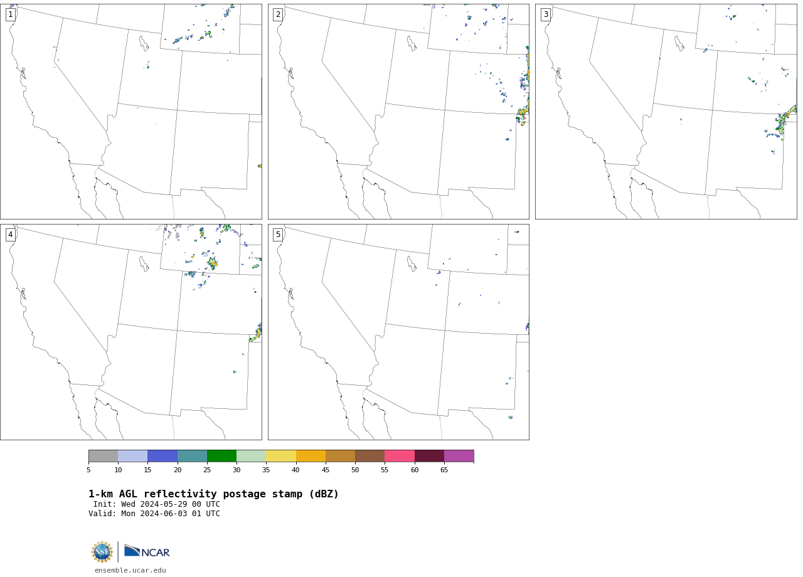Select the gray 5-10 dBZ swatch
803x577 pixels.
104,456
